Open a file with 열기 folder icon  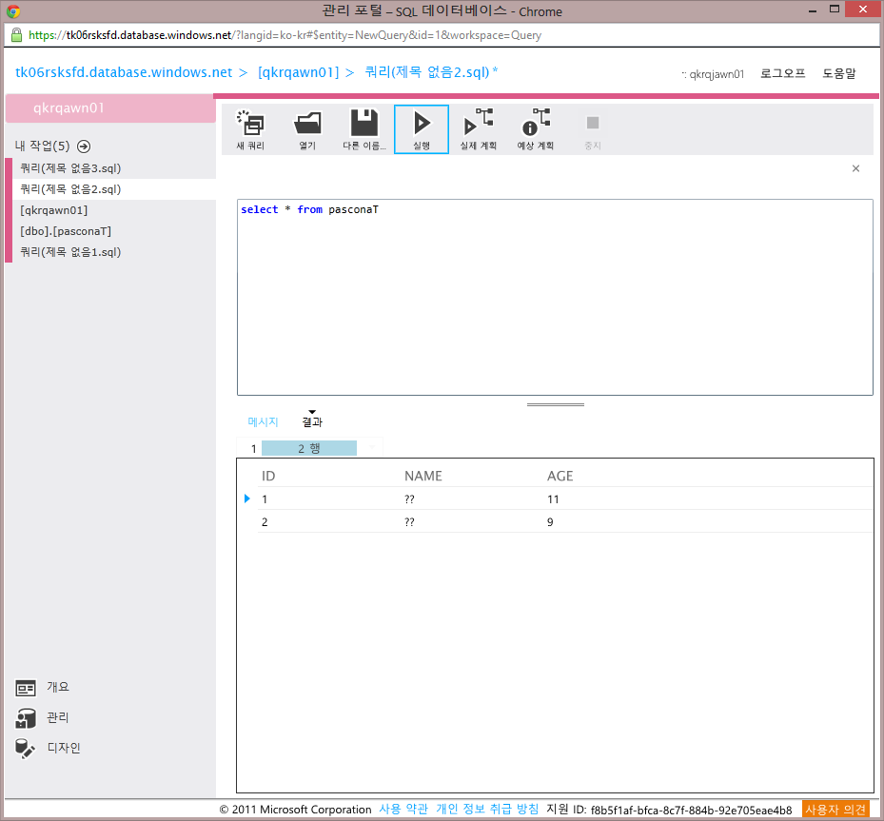(307, 124)
